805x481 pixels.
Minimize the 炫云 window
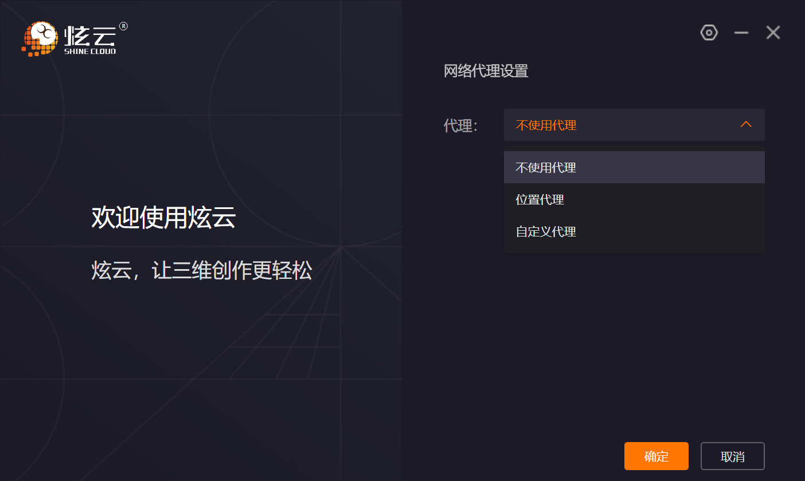(741, 33)
